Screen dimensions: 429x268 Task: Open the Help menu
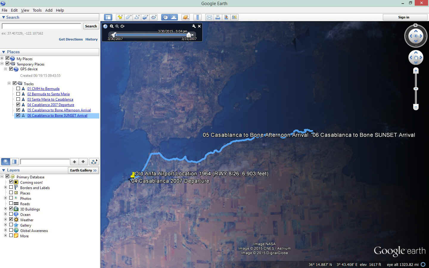coord(60,10)
